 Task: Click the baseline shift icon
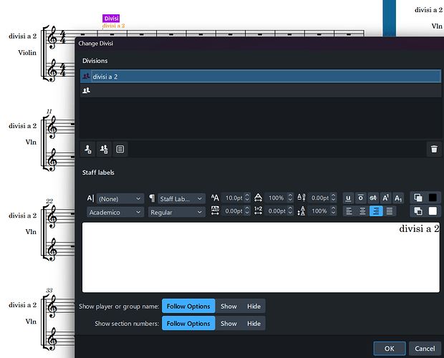tap(301, 198)
